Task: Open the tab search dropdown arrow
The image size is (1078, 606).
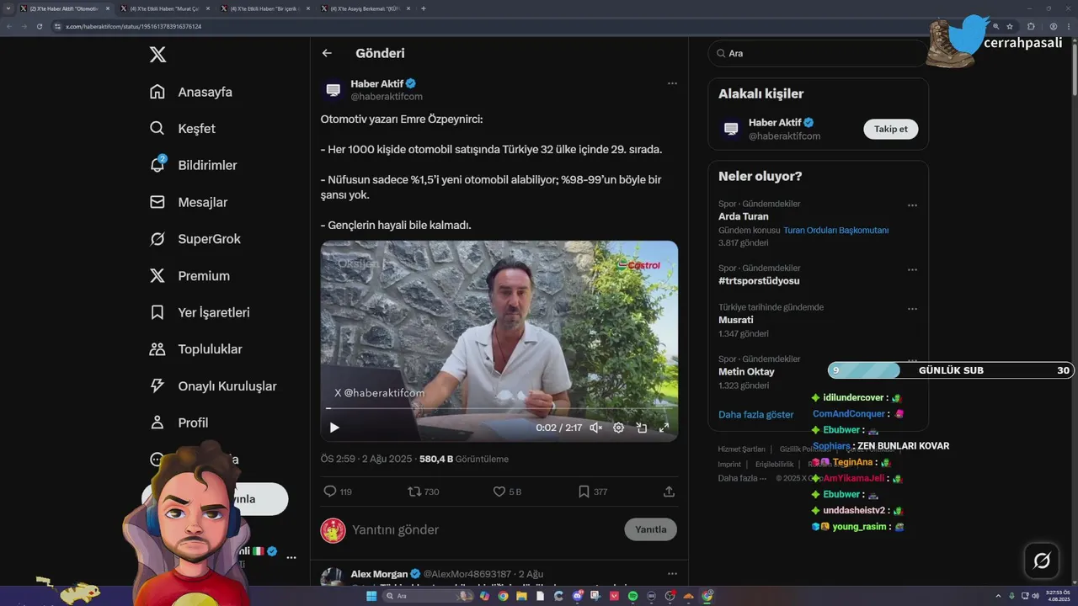Action: (8, 8)
